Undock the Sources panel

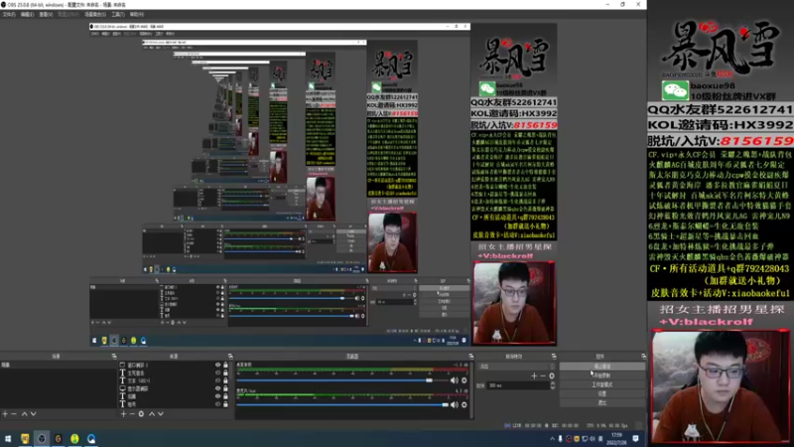click(x=230, y=357)
